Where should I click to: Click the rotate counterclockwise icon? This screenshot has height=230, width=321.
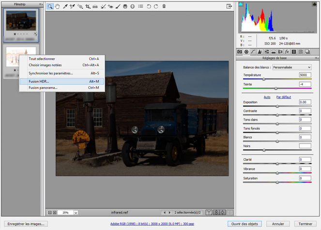(149, 6)
